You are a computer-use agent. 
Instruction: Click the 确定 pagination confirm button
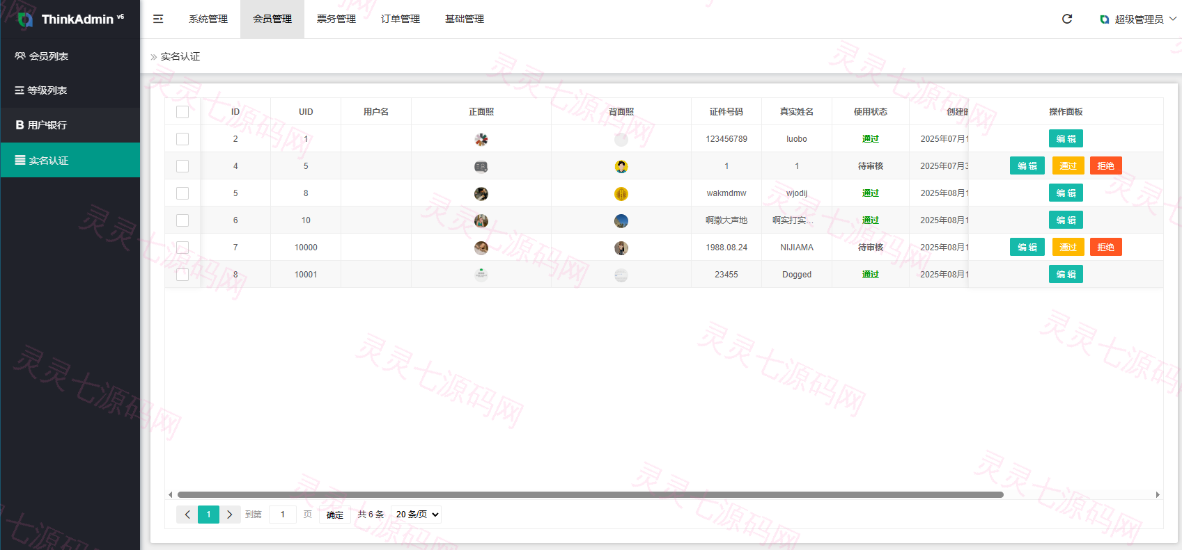click(x=335, y=515)
